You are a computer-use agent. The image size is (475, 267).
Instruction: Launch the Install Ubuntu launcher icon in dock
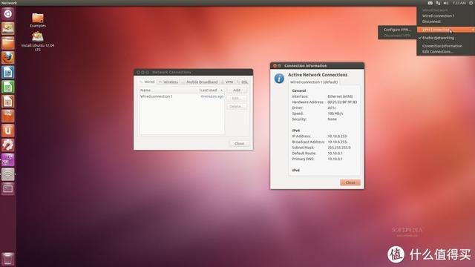(8, 28)
